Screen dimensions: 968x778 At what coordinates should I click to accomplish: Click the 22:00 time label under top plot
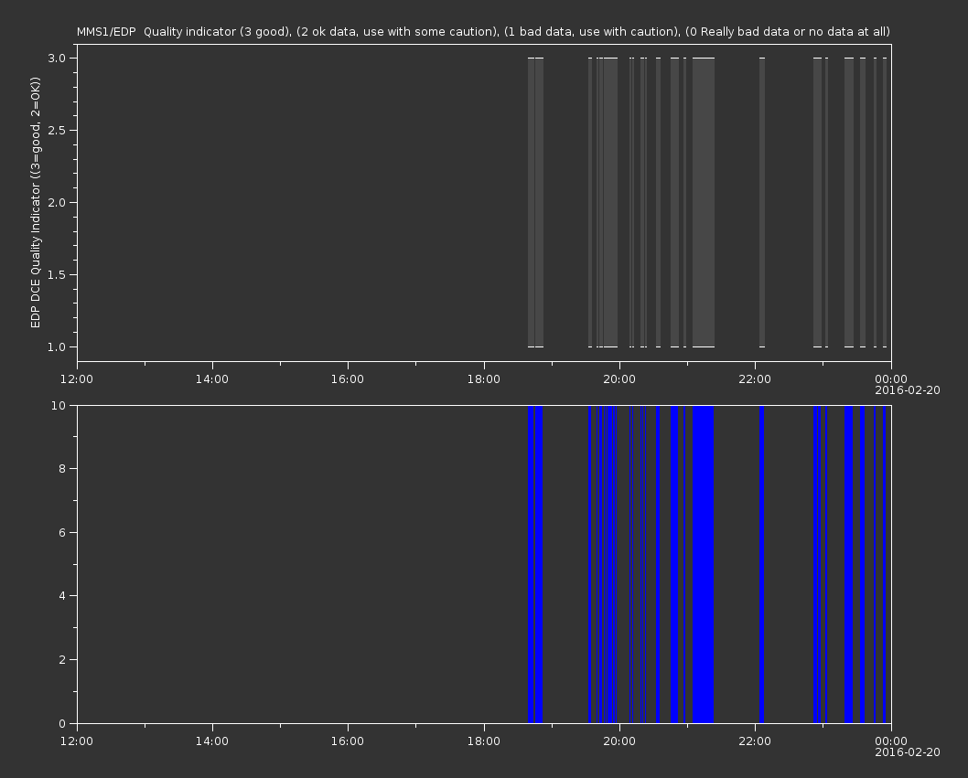click(x=755, y=378)
